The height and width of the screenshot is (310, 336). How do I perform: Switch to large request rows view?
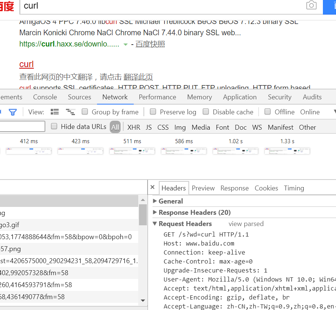tap(55, 112)
